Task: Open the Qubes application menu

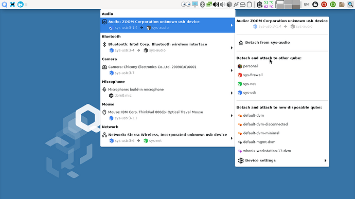Action: [x=4, y=4]
